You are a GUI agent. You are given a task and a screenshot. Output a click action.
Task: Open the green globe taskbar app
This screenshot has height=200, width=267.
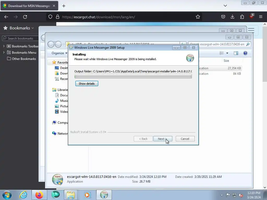pos(56,195)
